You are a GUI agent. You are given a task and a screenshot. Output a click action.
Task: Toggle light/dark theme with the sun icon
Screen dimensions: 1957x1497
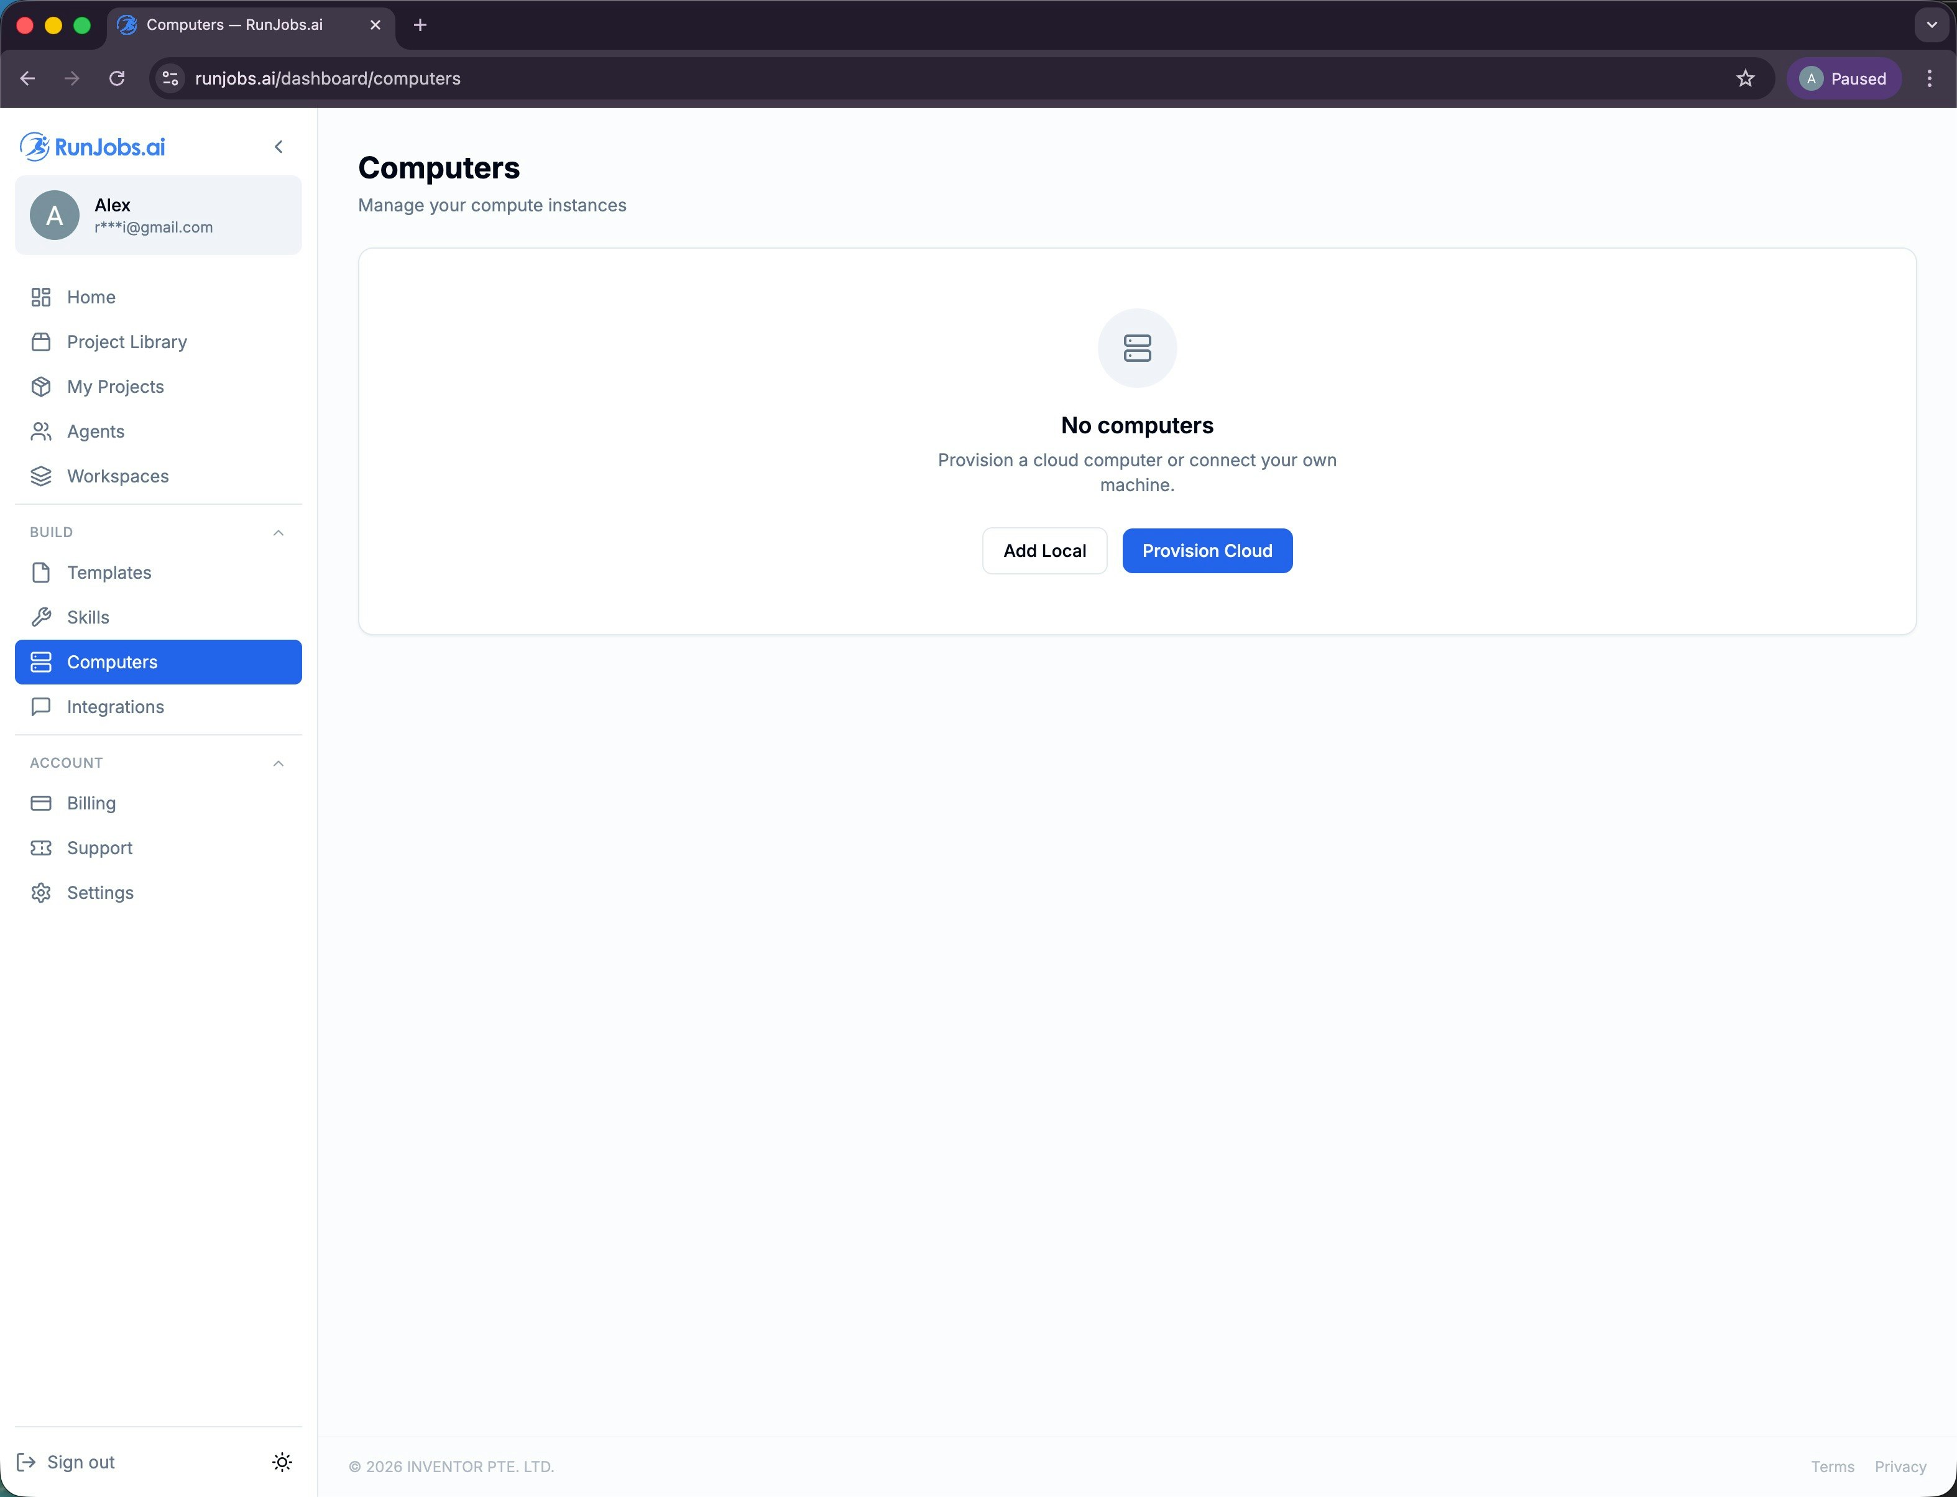click(x=282, y=1462)
